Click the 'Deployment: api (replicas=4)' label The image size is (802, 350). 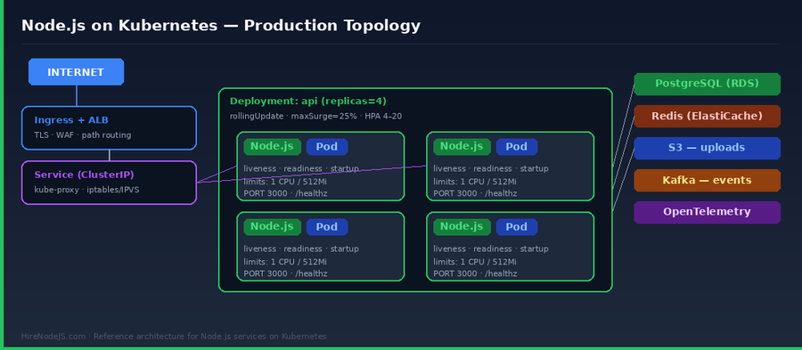click(308, 102)
